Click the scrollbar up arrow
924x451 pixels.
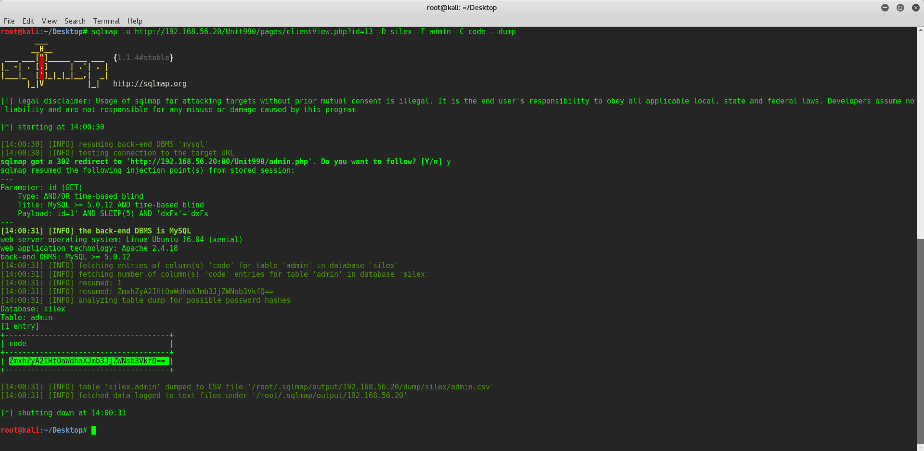[920, 30]
